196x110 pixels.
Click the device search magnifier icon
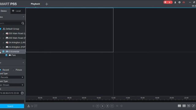23,23
